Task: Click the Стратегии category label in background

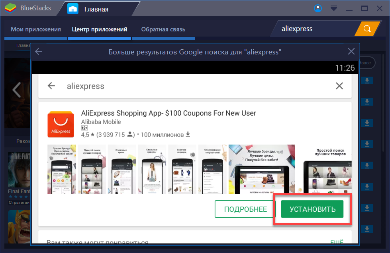Action: point(19,203)
